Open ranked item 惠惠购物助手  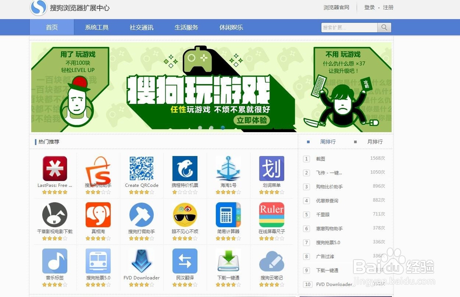point(329,229)
